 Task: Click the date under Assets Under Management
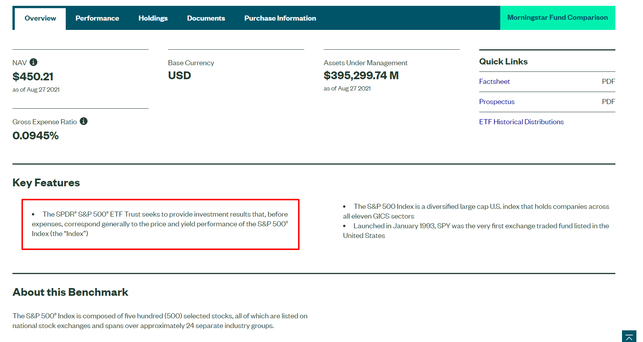click(347, 89)
